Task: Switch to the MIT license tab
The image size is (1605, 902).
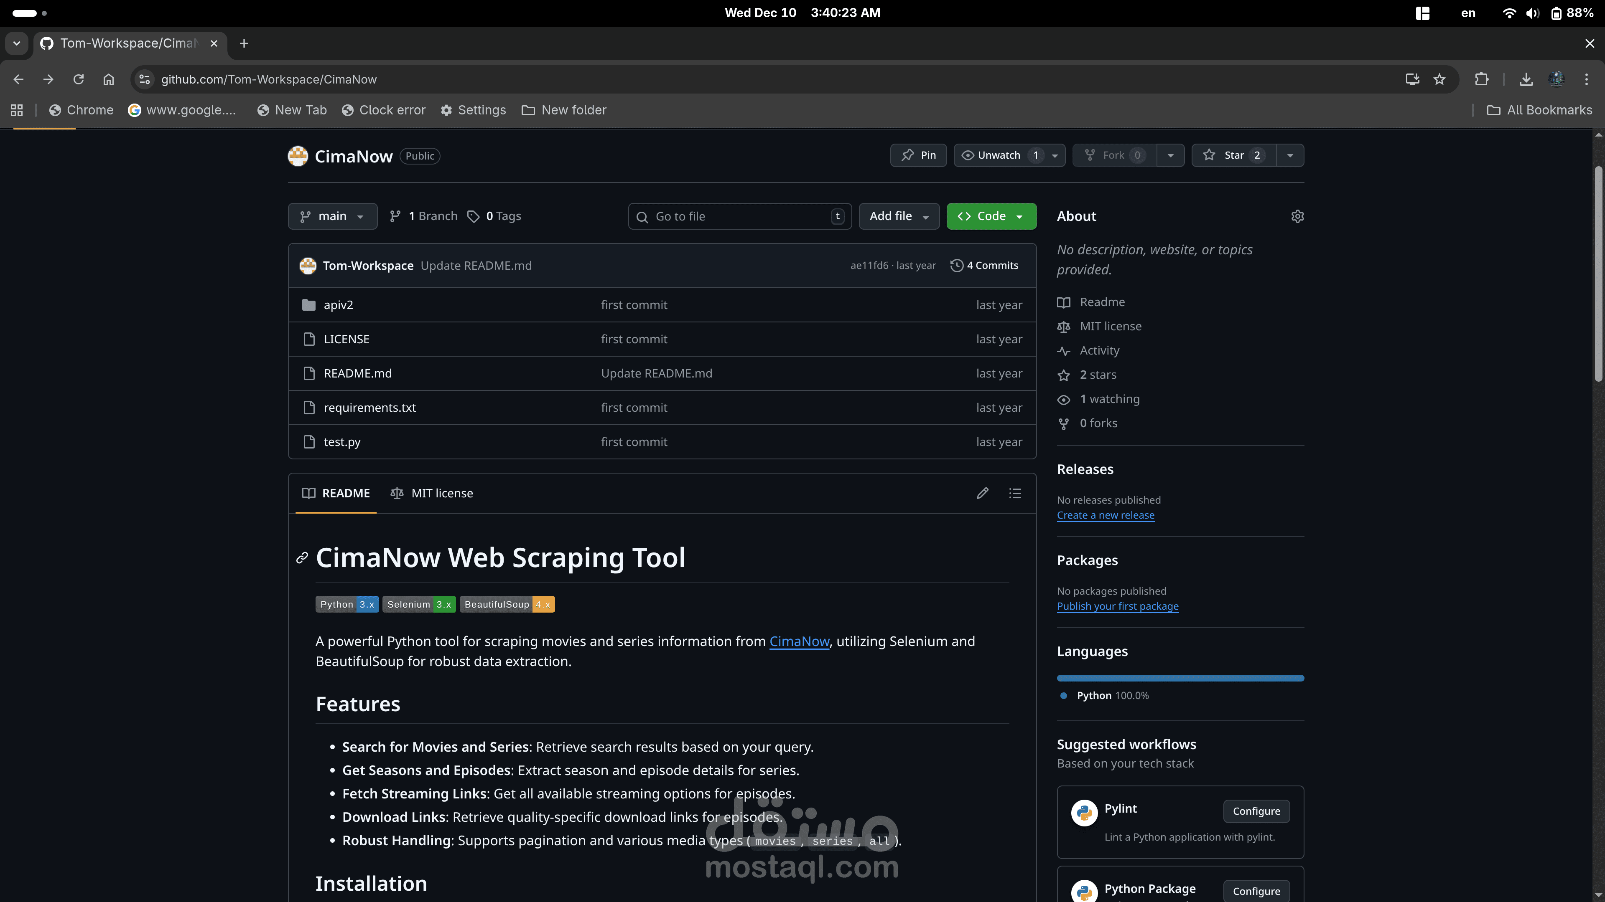Action: [x=431, y=492]
